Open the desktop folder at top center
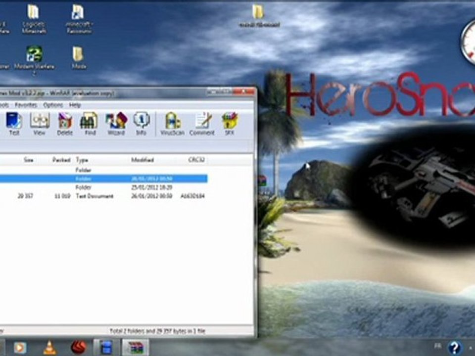 (259, 16)
